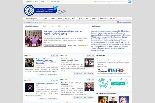Image resolution: width=155 pixels, height=103 pixels.
Task: Select ФЗ 2 in main navigation bar
Action: 53,19
